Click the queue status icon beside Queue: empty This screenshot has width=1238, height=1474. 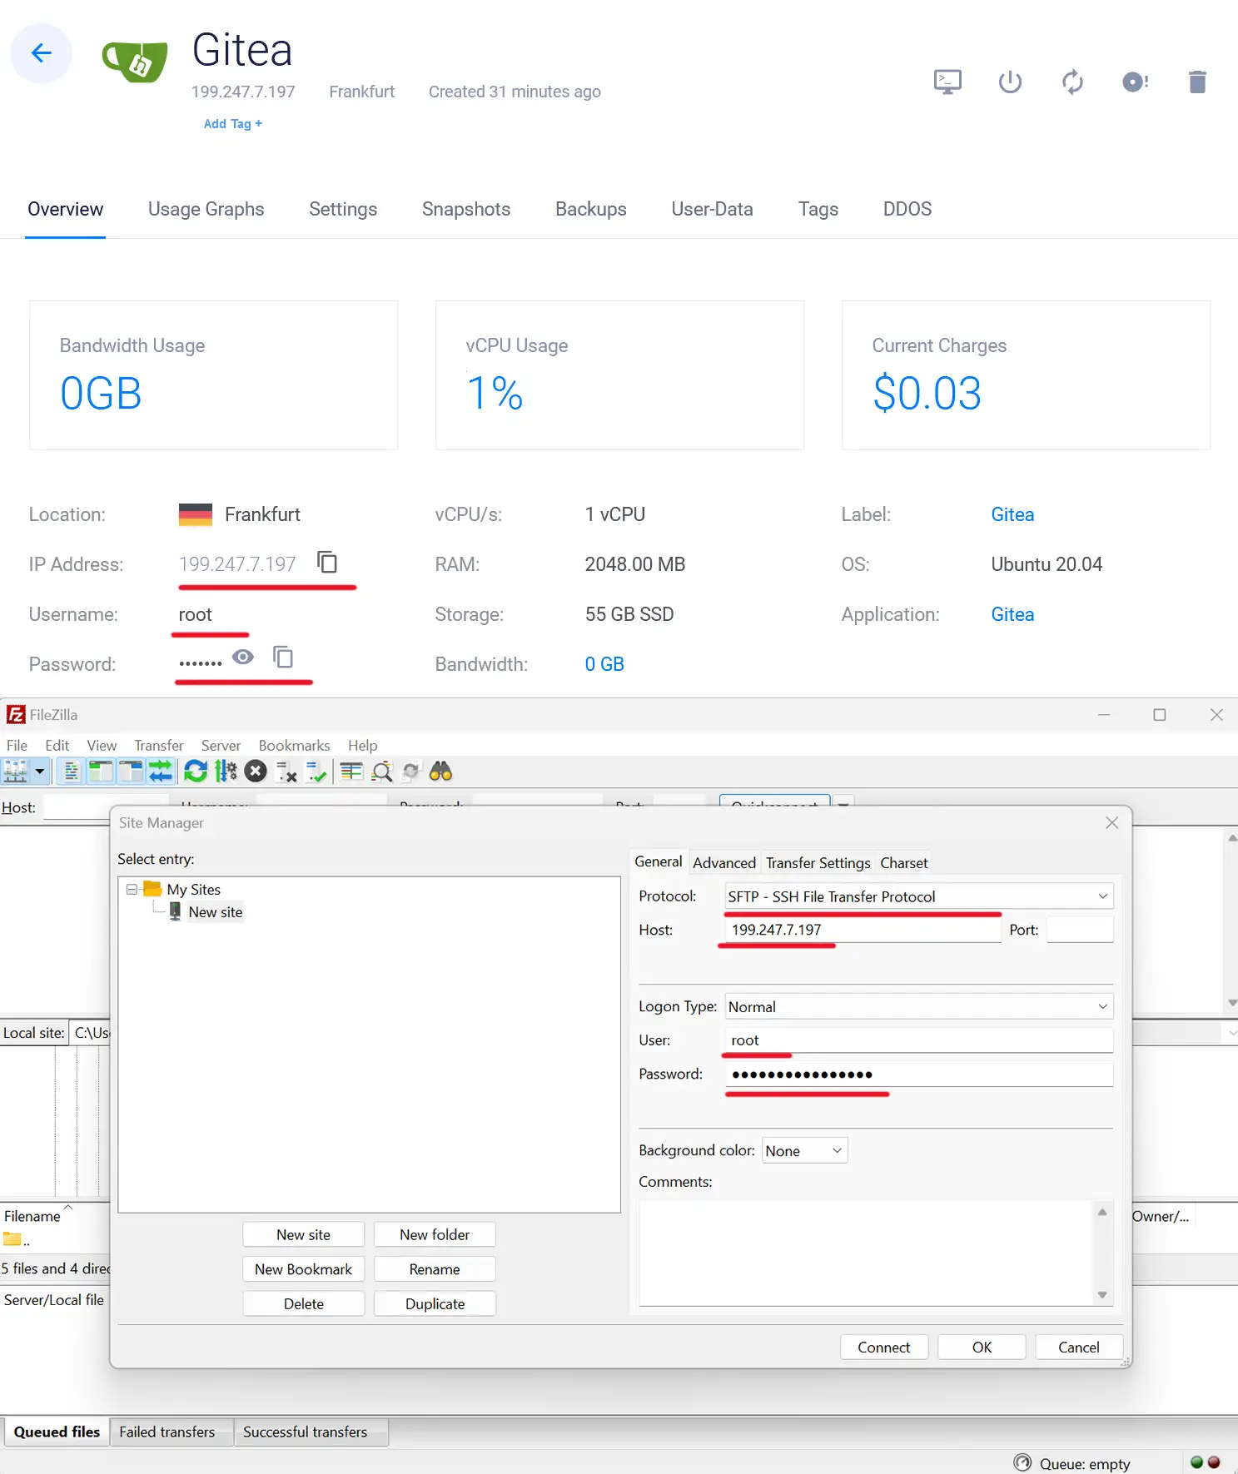point(1022,1462)
